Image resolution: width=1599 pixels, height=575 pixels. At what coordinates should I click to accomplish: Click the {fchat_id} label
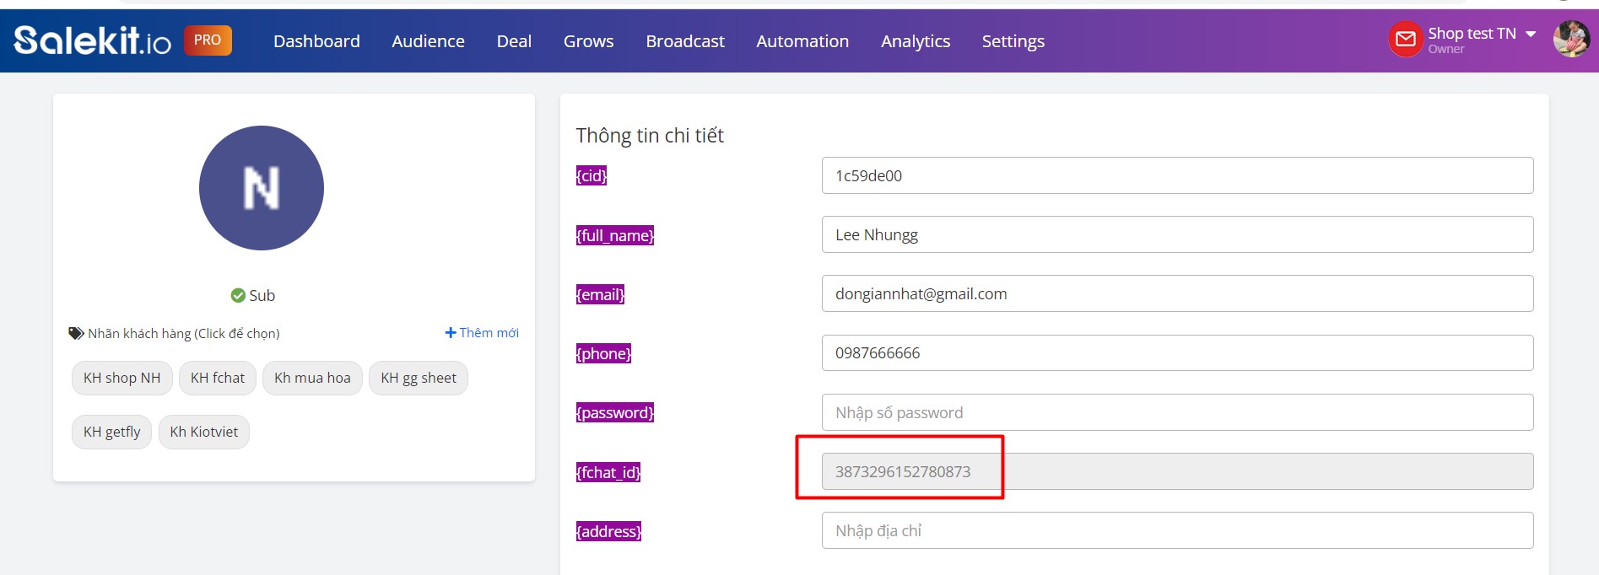[608, 472]
